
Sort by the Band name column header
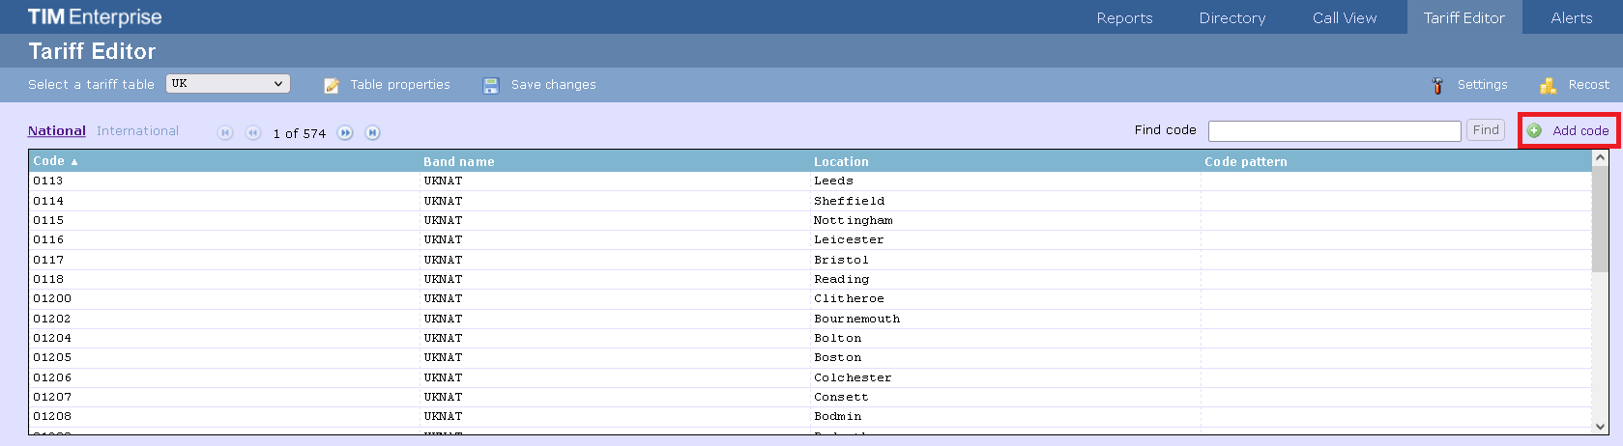459,161
